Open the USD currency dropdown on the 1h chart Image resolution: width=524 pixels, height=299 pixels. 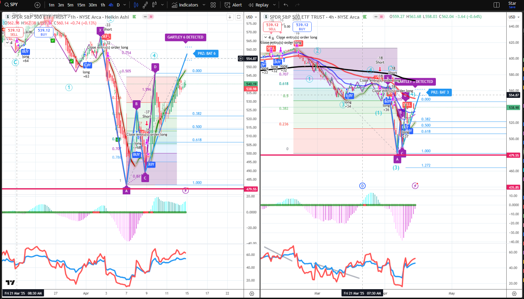[x=251, y=17]
